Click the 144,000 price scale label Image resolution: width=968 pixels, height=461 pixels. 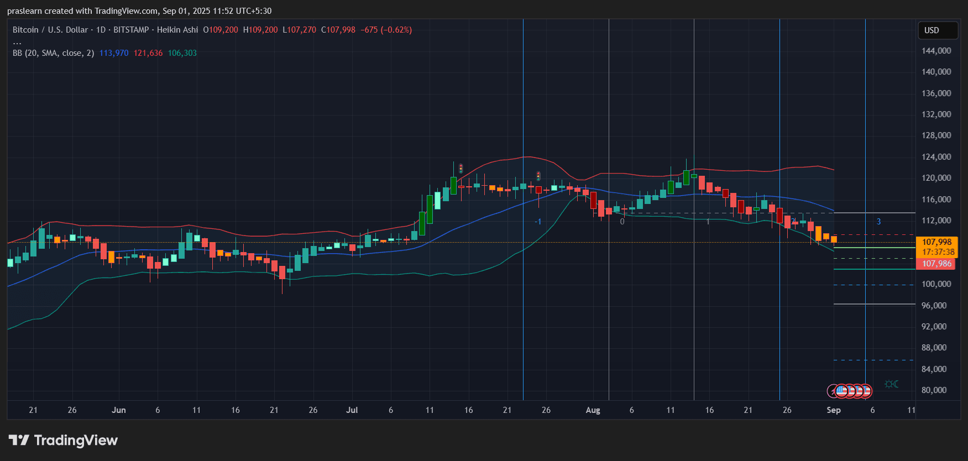point(936,51)
